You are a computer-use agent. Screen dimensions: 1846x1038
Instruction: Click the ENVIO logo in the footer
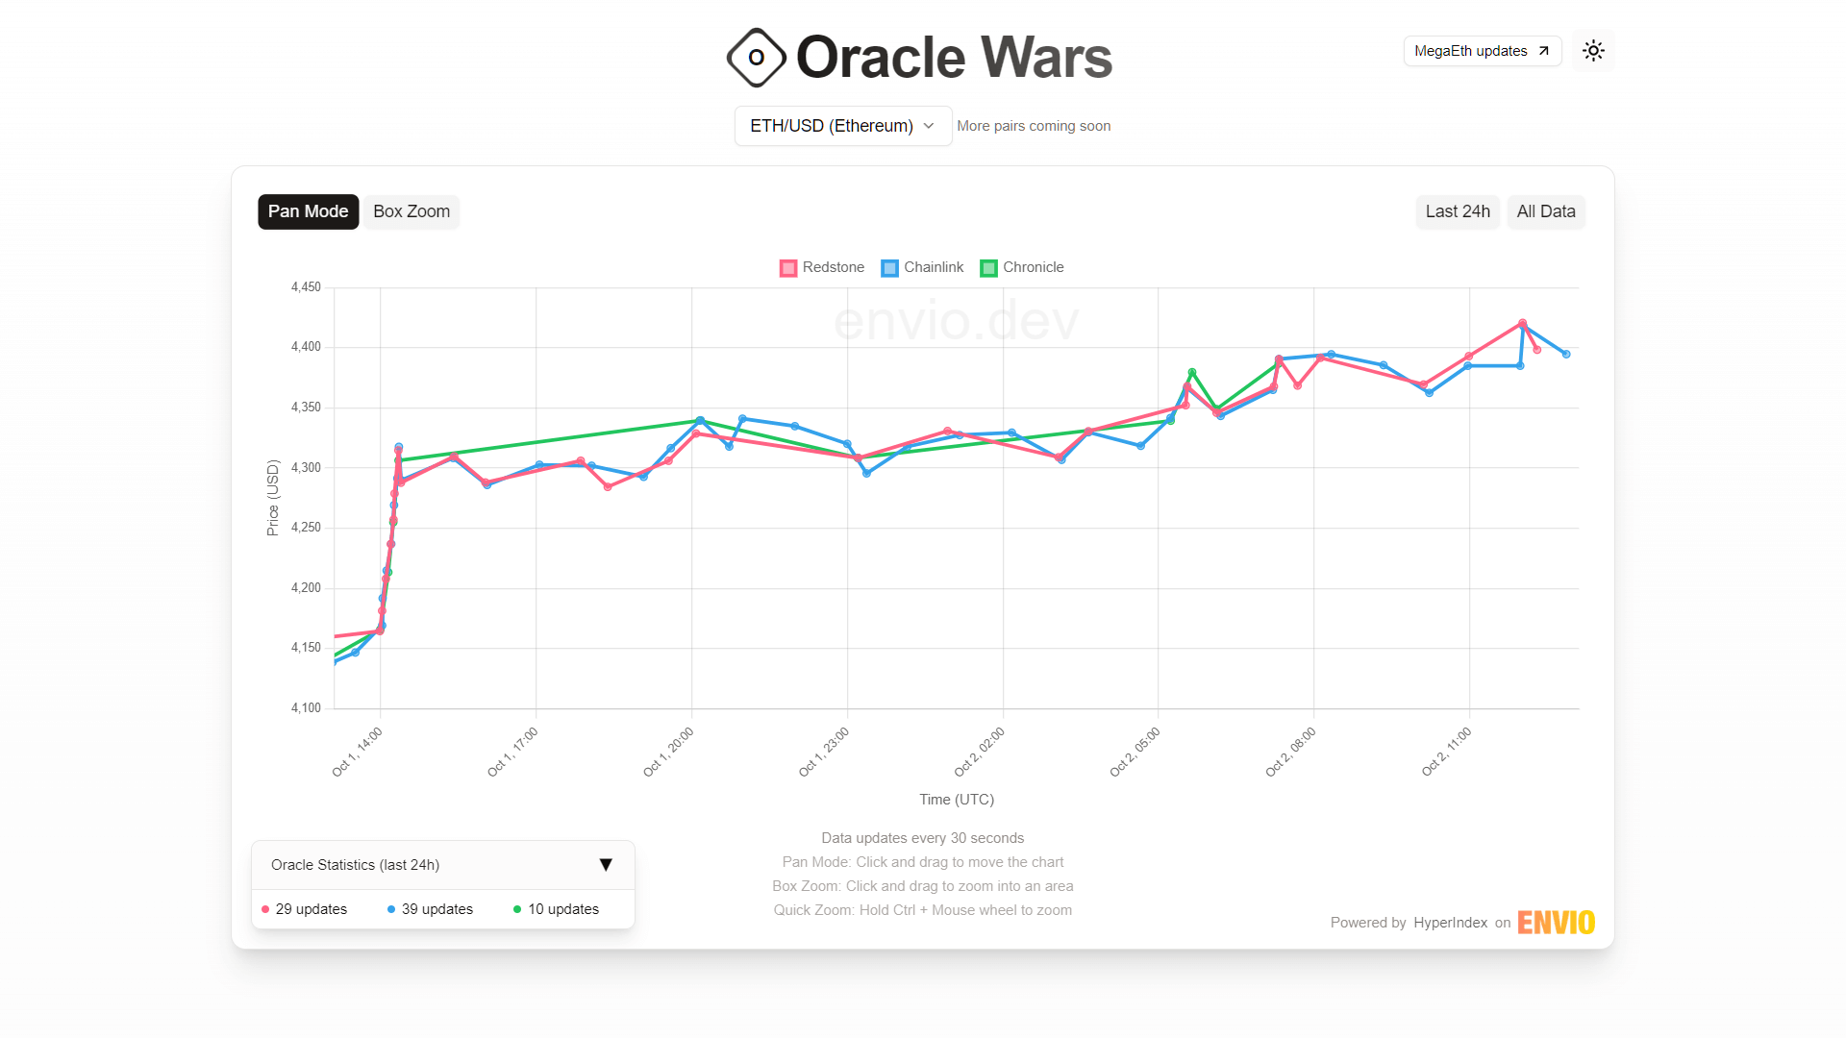click(x=1556, y=922)
